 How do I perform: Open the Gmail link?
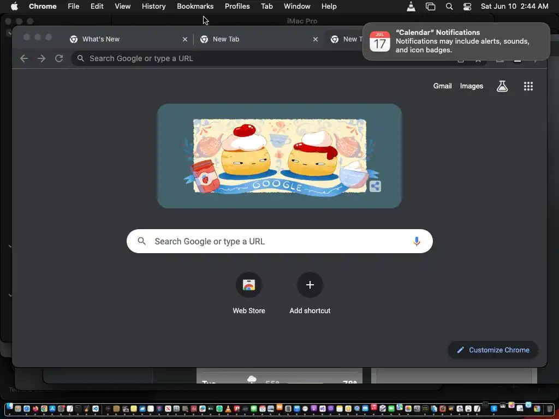click(x=442, y=86)
